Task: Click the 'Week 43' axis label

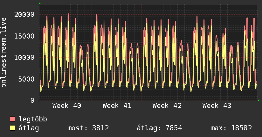Action: [x=217, y=106]
